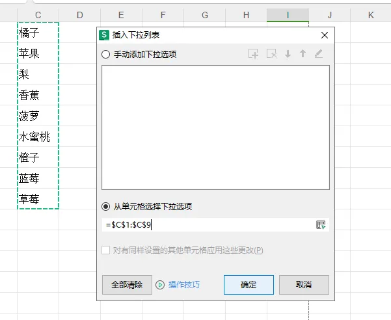Viewport: 391px width, 320px height.
Task: Click the move item up arrow icon
Action: pyautogui.click(x=303, y=54)
